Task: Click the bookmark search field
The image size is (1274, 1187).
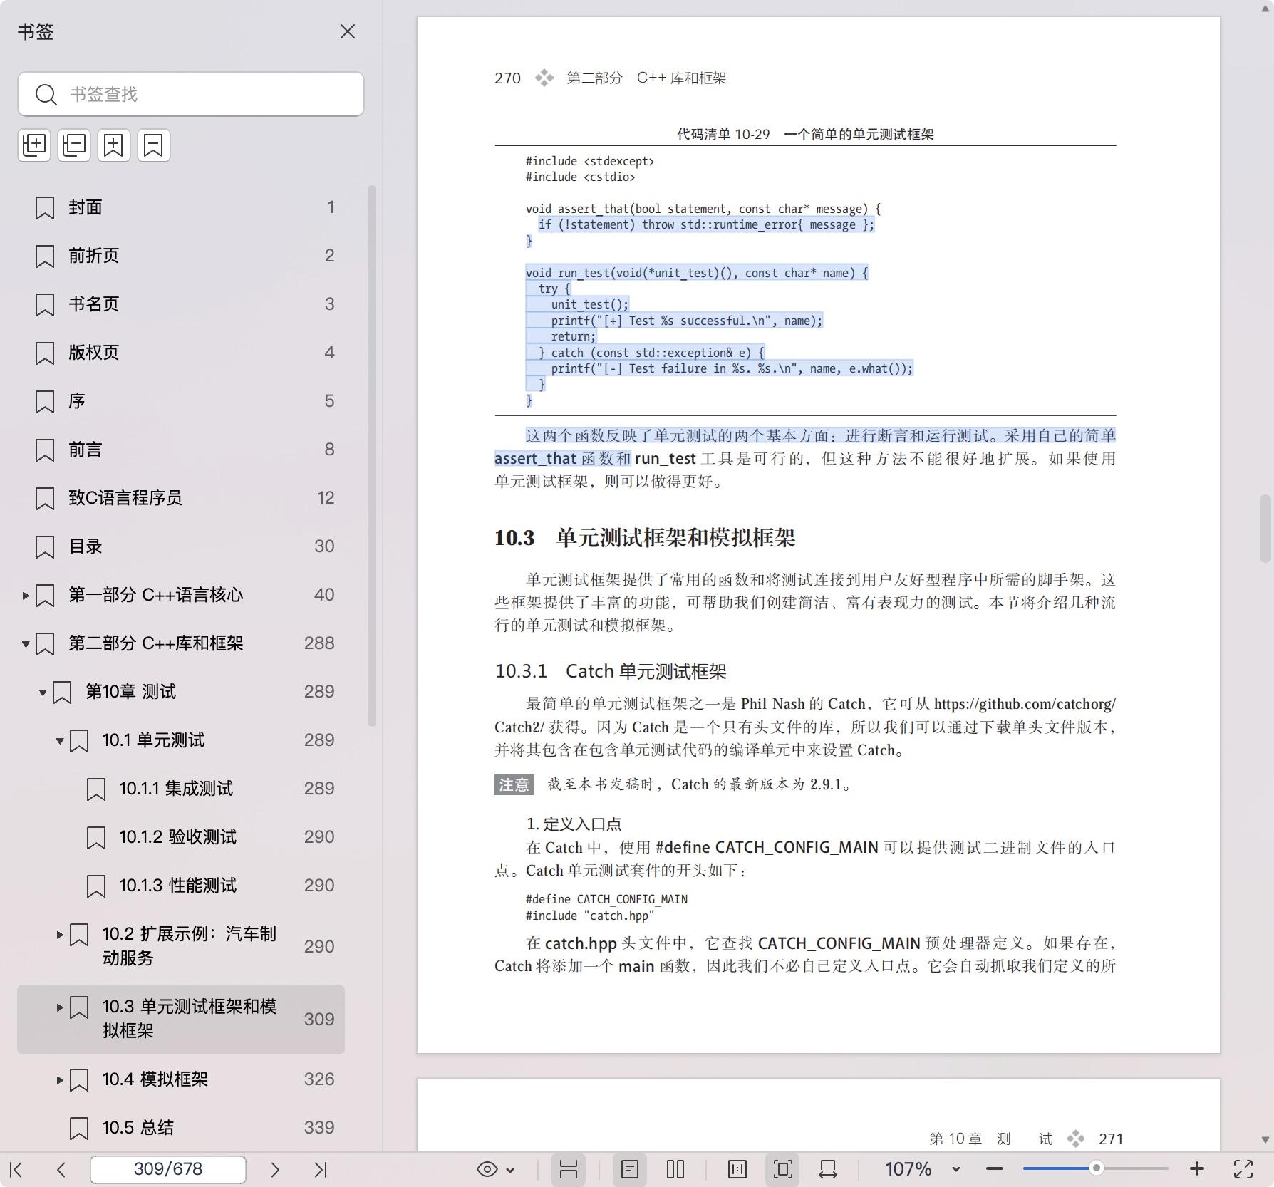Action: click(x=191, y=94)
